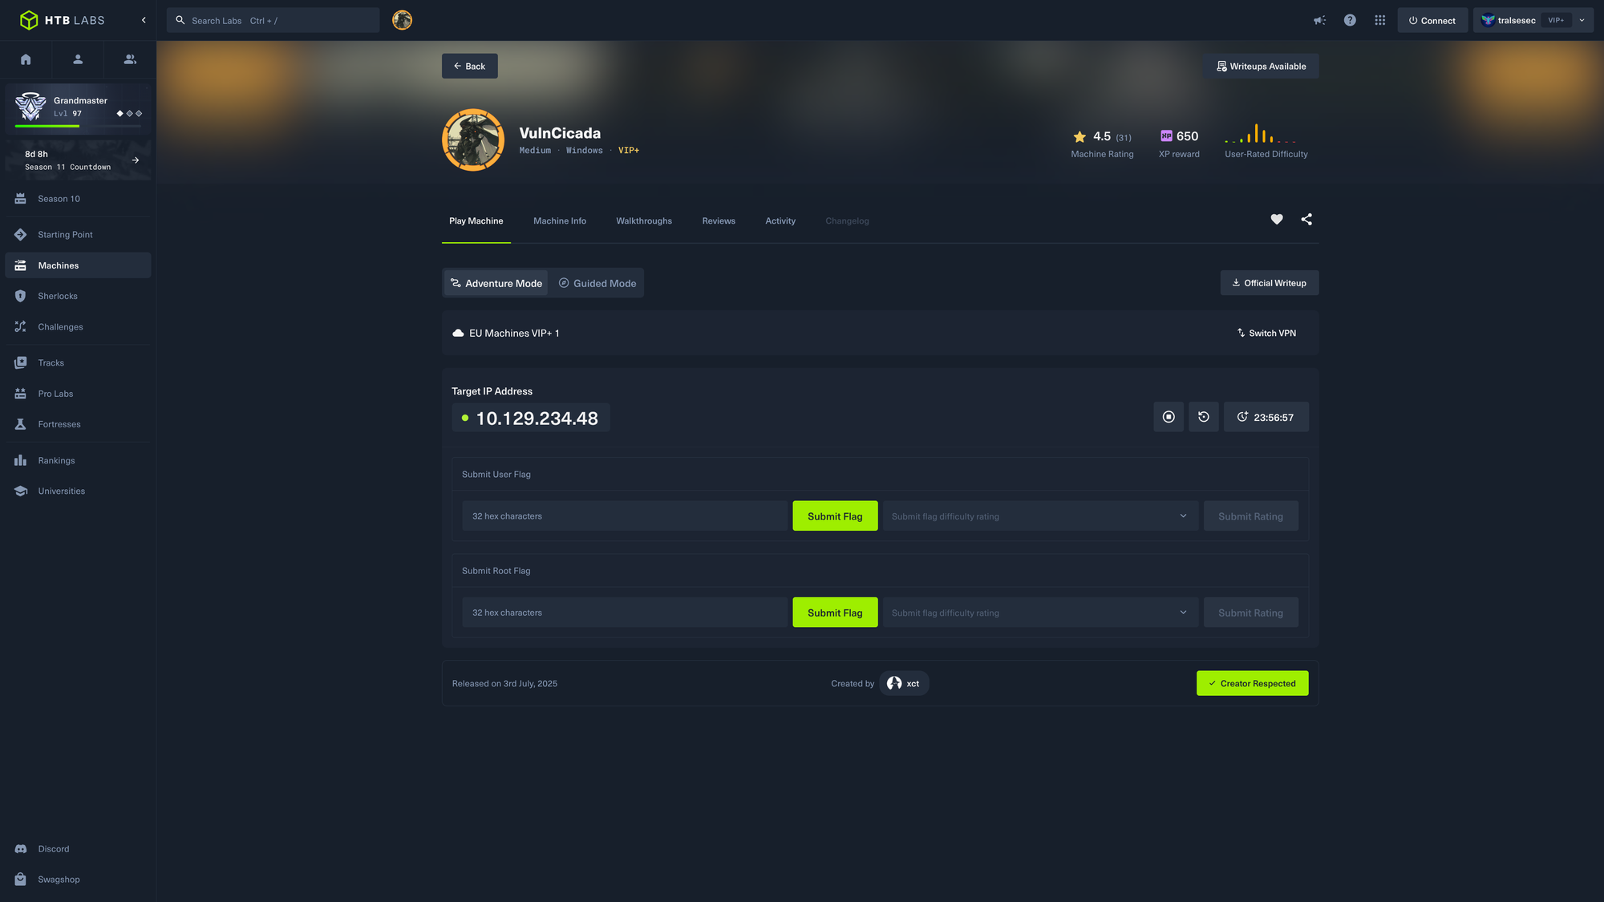Image resolution: width=1604 pixels, height=902 pixels.
Task: Expand the tralsesec account dropdown
Action: coord(1533,20)
